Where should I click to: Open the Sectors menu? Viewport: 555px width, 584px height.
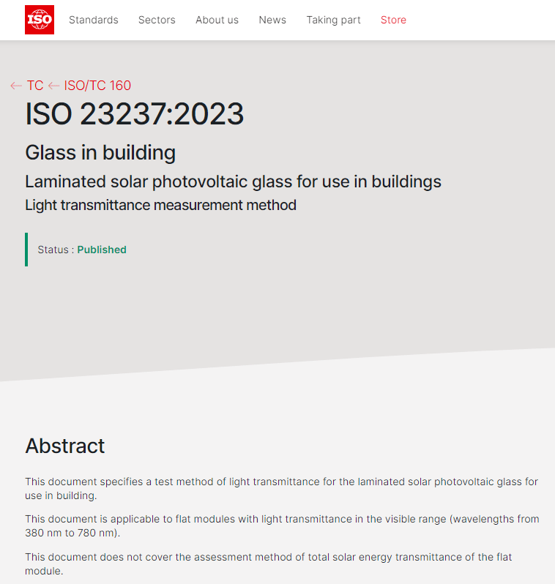pyautogui.click(x=157, y=20)
